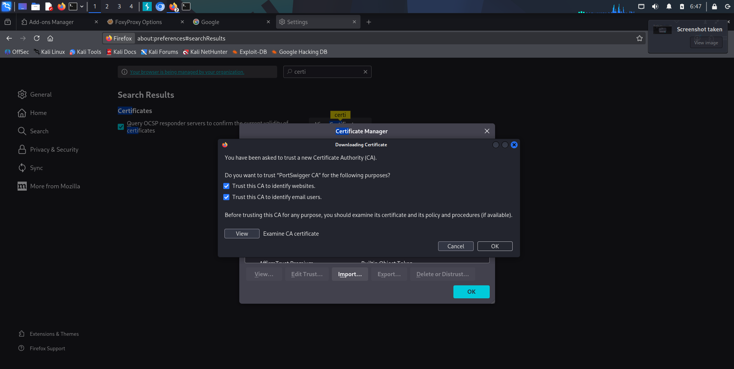
Task: Focus the running terminal window in the taskbar
Action: click(x=186, y=6)
